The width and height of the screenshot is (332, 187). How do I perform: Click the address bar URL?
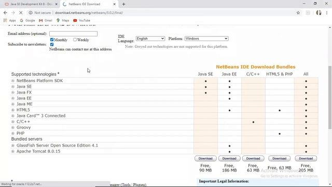click(89, 12)
